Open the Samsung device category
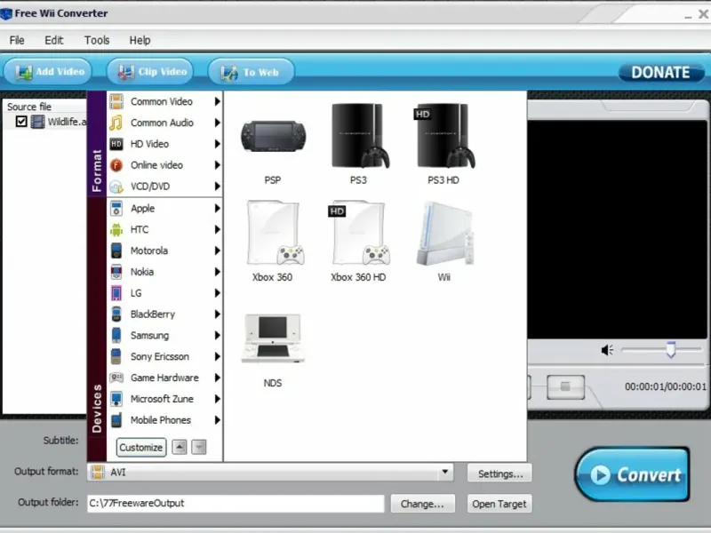The height and width of the screenshot is (533, 711). point(165,336)
